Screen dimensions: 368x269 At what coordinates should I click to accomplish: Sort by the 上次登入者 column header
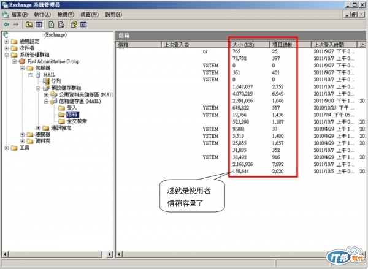(x=195, y=45)
